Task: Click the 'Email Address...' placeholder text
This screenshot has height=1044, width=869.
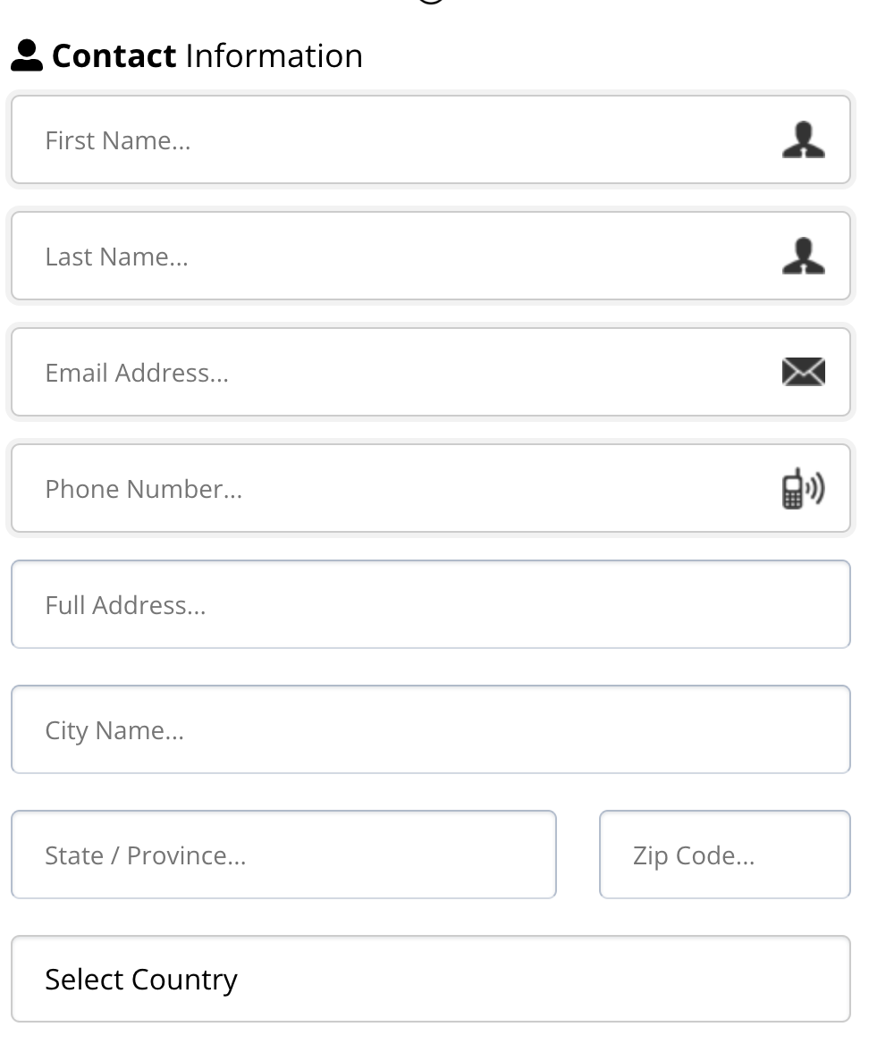Action: (x=137, y=373)
